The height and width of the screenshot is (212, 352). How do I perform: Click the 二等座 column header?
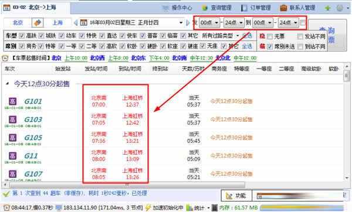(x=286, y=69)
